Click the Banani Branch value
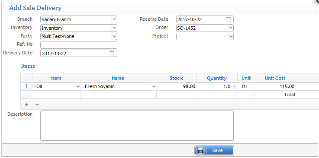 [x=56, y=19]
